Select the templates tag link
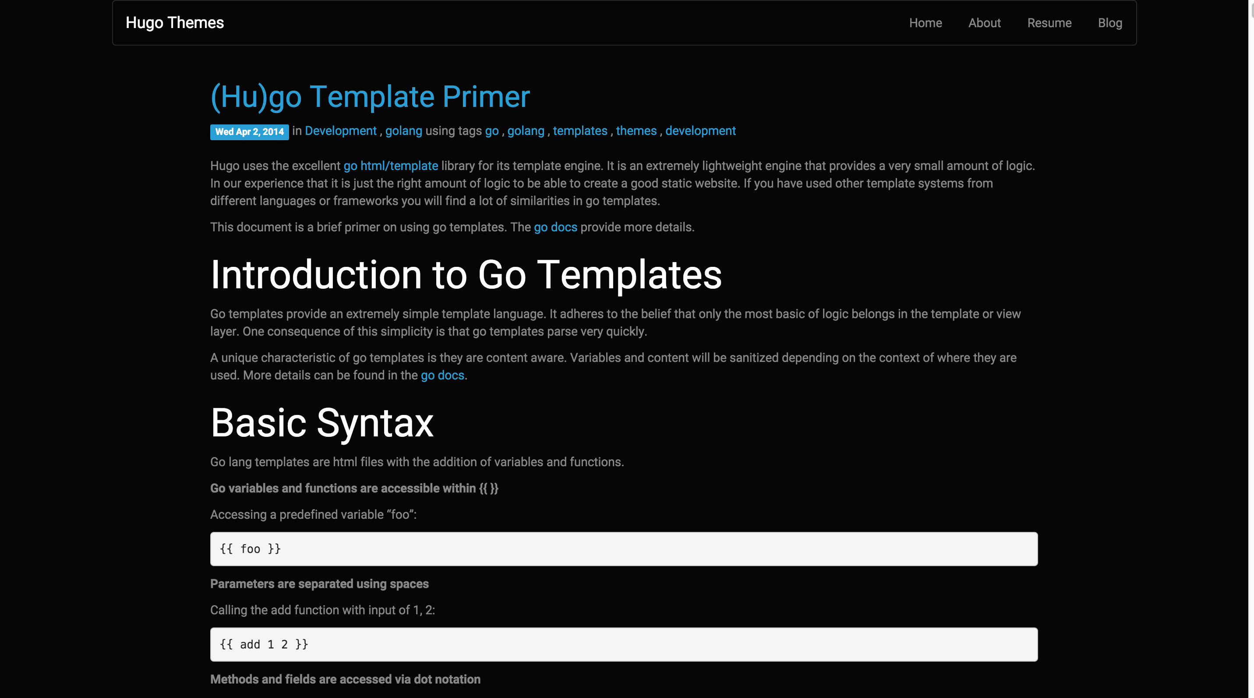This screenshot has width=1254, height=698. [579, 131]
